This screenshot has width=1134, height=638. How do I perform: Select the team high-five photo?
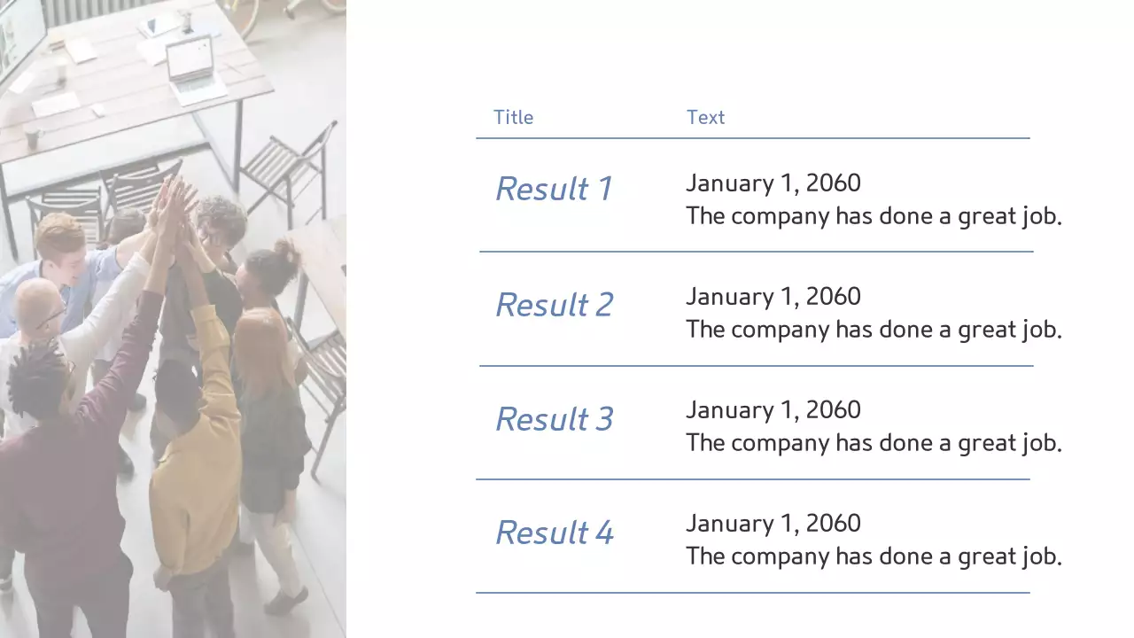173,319
